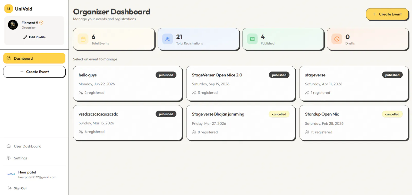Click the Sign Out arrow icon
The width and height of the screenshot is (412, 195).
10,188
